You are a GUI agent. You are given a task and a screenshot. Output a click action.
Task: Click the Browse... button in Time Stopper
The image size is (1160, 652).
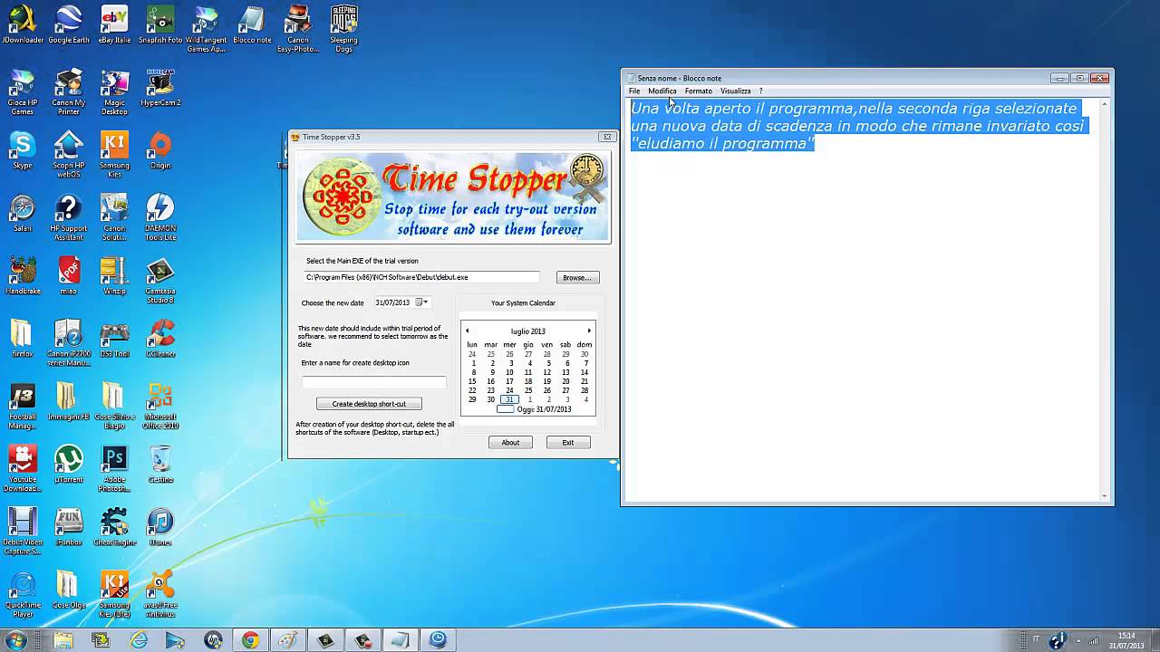(576, 277)
